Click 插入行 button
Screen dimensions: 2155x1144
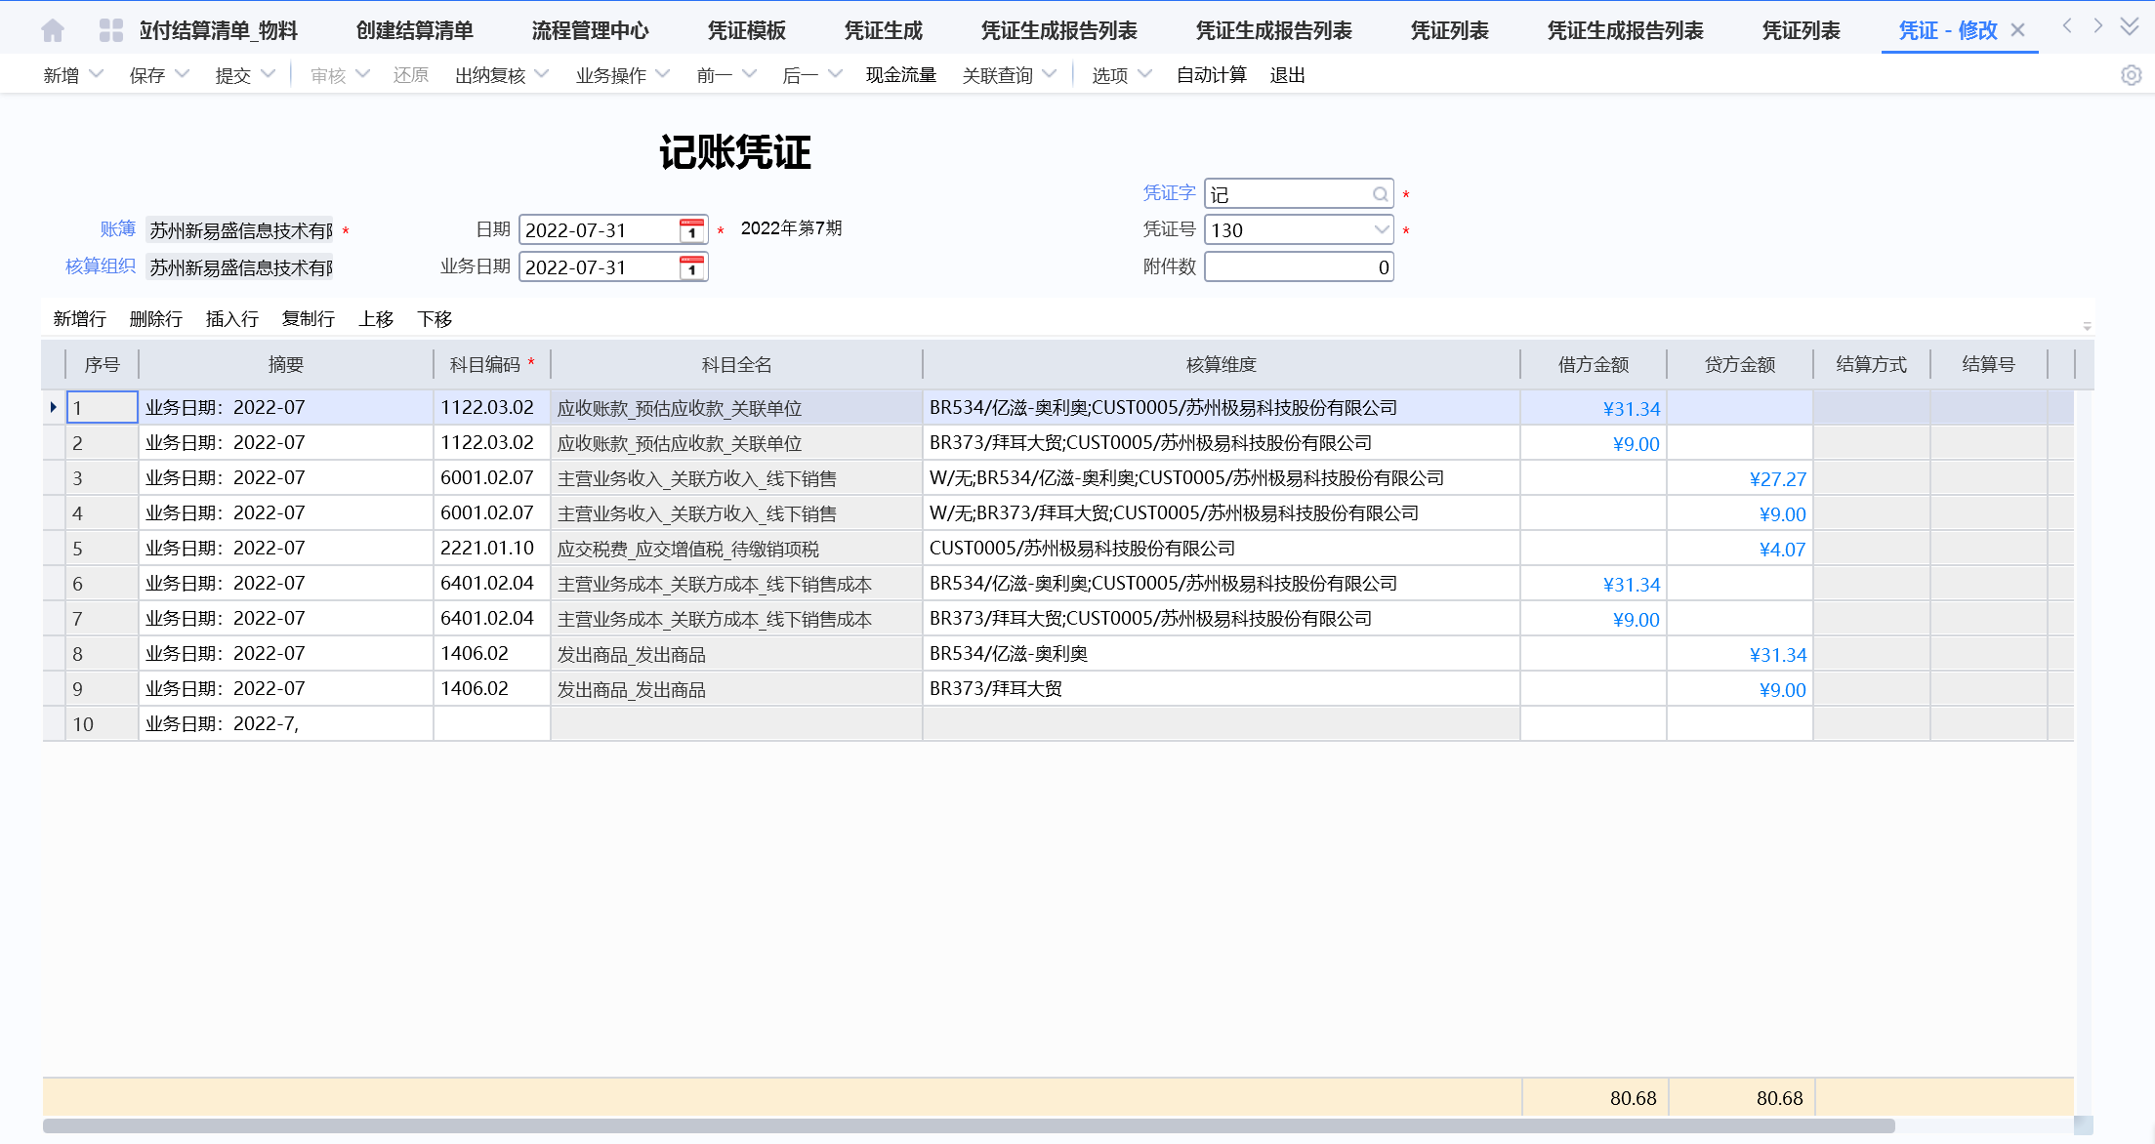coord(232,319)
